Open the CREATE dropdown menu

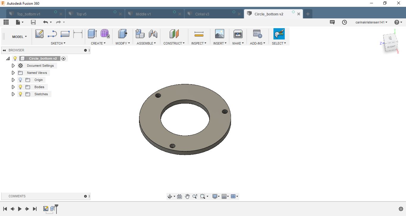[x=98, y=43]
